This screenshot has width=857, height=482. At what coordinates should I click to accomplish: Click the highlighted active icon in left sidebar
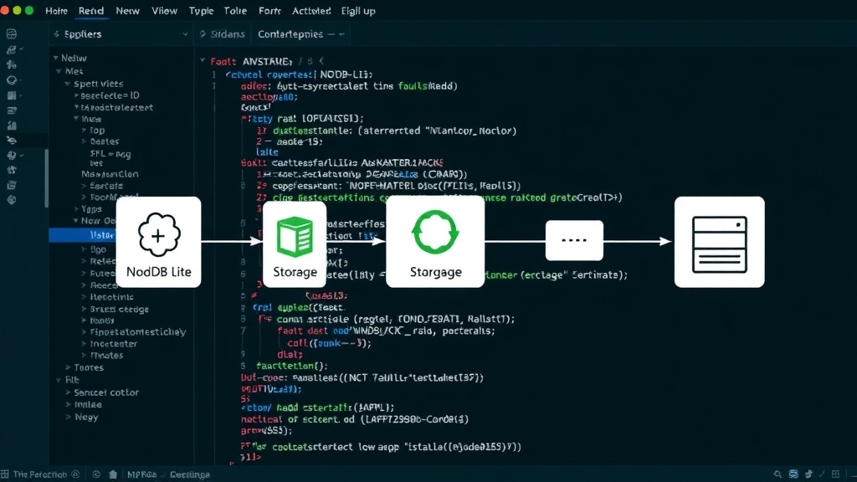pyautogui.click(x=12, y=141)
